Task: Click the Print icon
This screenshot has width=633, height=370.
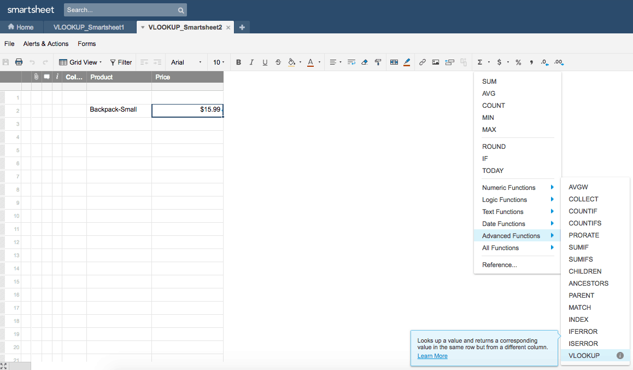Action: [19, 62]
